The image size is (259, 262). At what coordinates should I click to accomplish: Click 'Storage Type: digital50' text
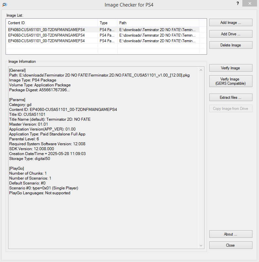29,159
